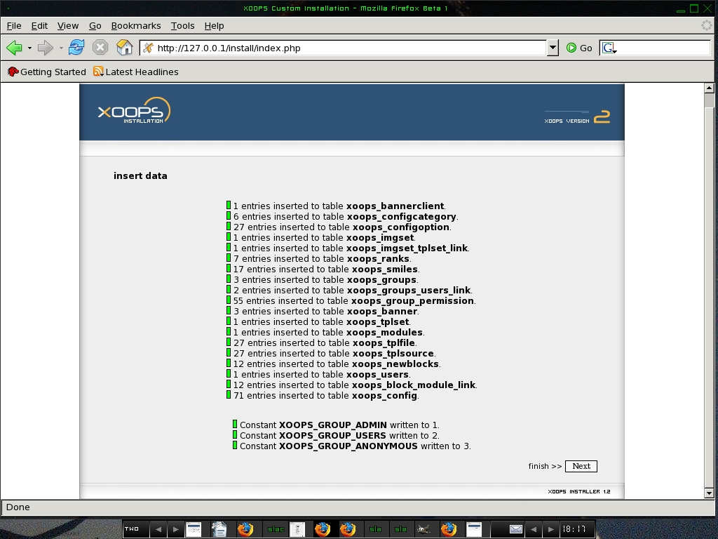Image resolution: width=718 pixels, height=539 pixels.
Task: Click the mail envelope icon in taskbar
Action: point(515,529)
